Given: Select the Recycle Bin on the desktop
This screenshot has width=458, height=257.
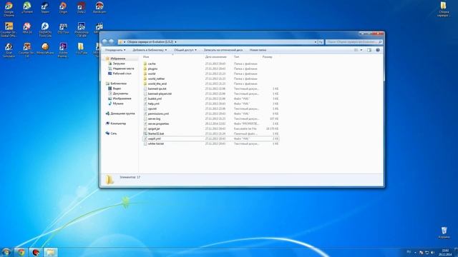Looking at the screenshot, I should click(444, 233).
